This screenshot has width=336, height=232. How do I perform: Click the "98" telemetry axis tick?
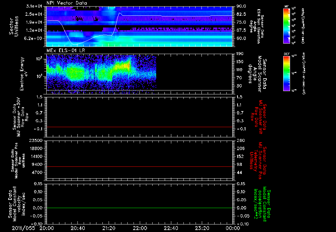pyautogui.click(x=239, y=164)
